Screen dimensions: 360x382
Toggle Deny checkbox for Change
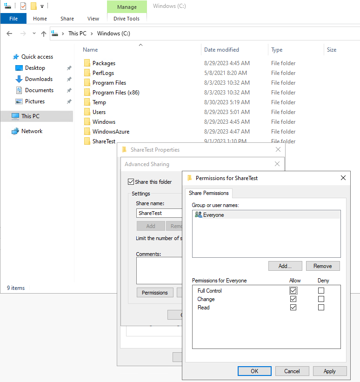point(321,299)
